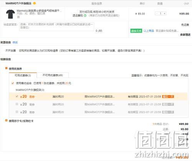Open the 以上商品 link
Viewport: 192px width, 161px height.
point(149,31)
